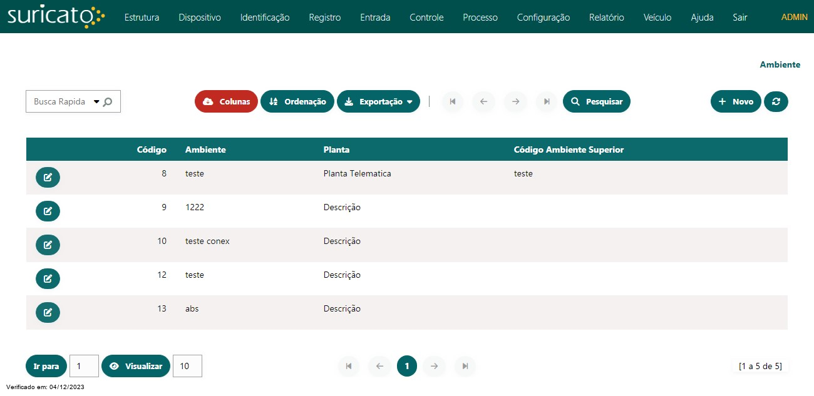This screenshot has width=814, height=396.
Task: Edit the 'abs' environment entry
Action: tap(48, 313)
